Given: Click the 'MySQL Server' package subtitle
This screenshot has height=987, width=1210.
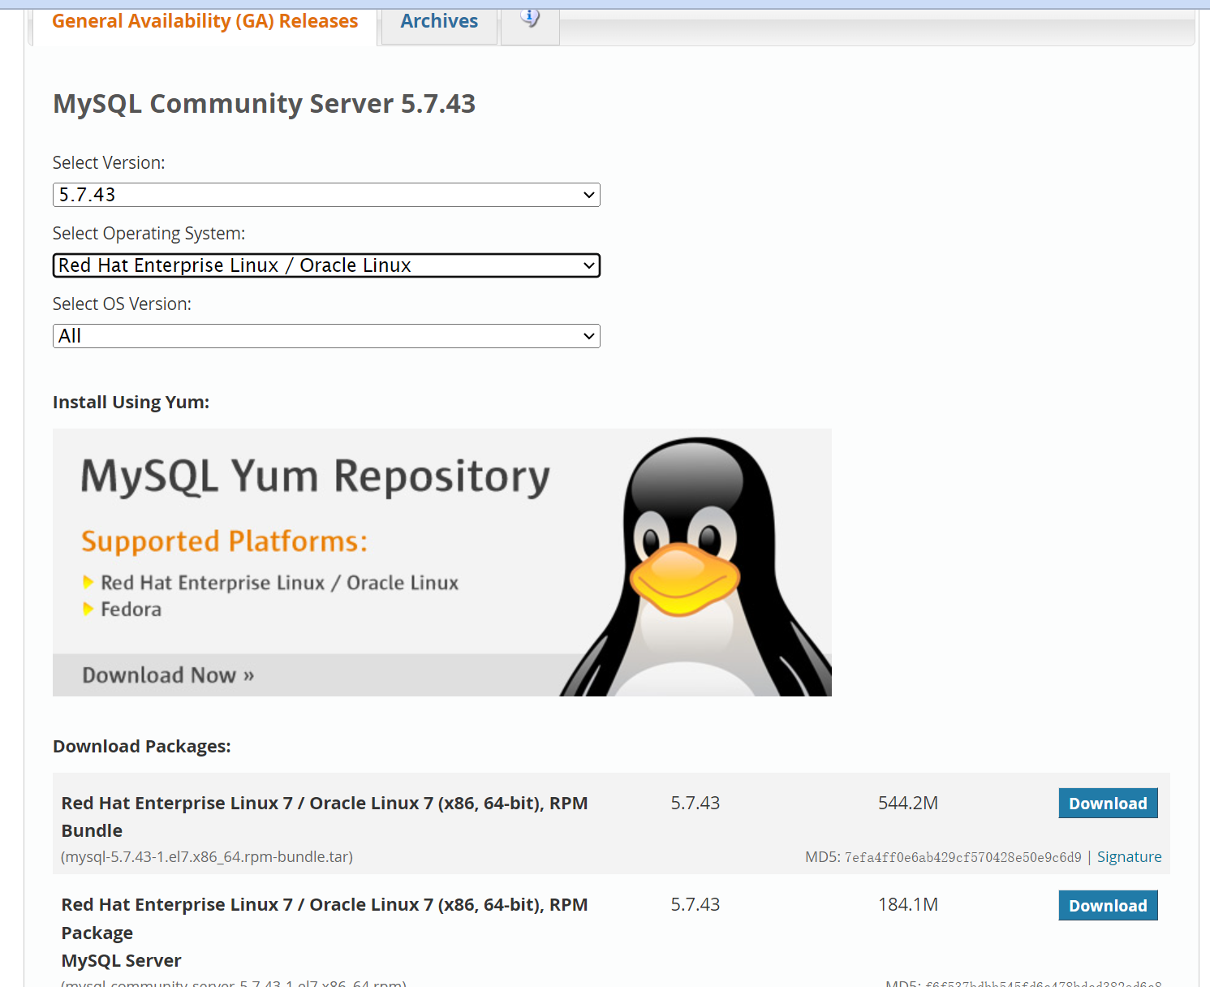Looking at the screenshot, I should coord(122,961).
